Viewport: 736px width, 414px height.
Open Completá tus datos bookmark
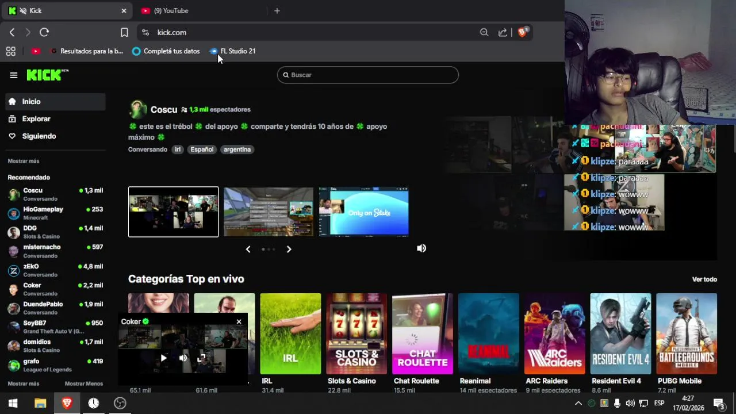[166, 51]
